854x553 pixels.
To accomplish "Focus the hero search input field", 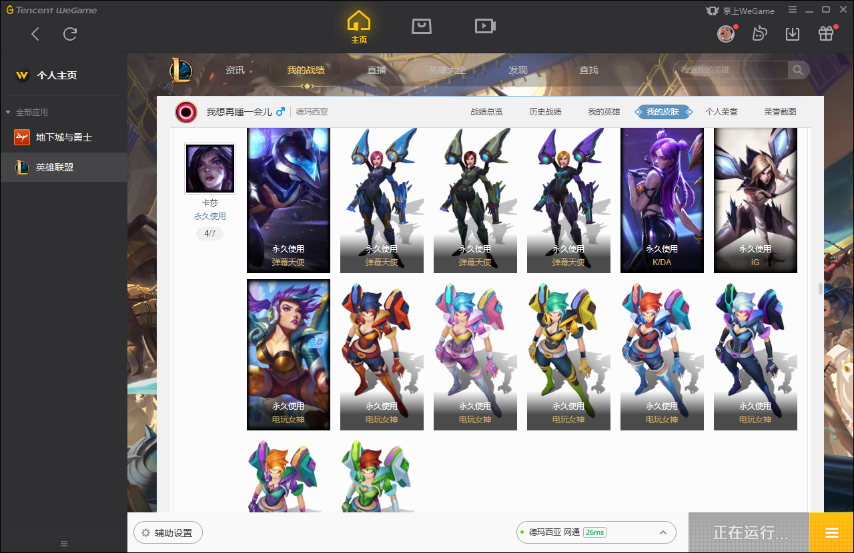I will click(x=731, y=70).
